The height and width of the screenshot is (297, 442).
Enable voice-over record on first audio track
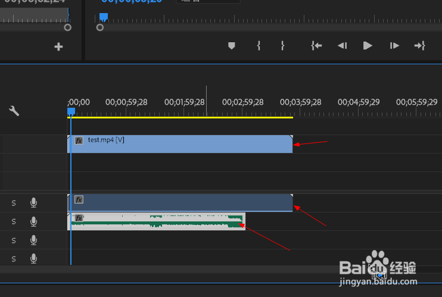click(33, 202)
